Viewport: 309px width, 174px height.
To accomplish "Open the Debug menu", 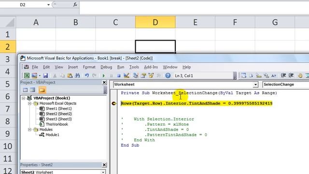I will coord(106,67).
